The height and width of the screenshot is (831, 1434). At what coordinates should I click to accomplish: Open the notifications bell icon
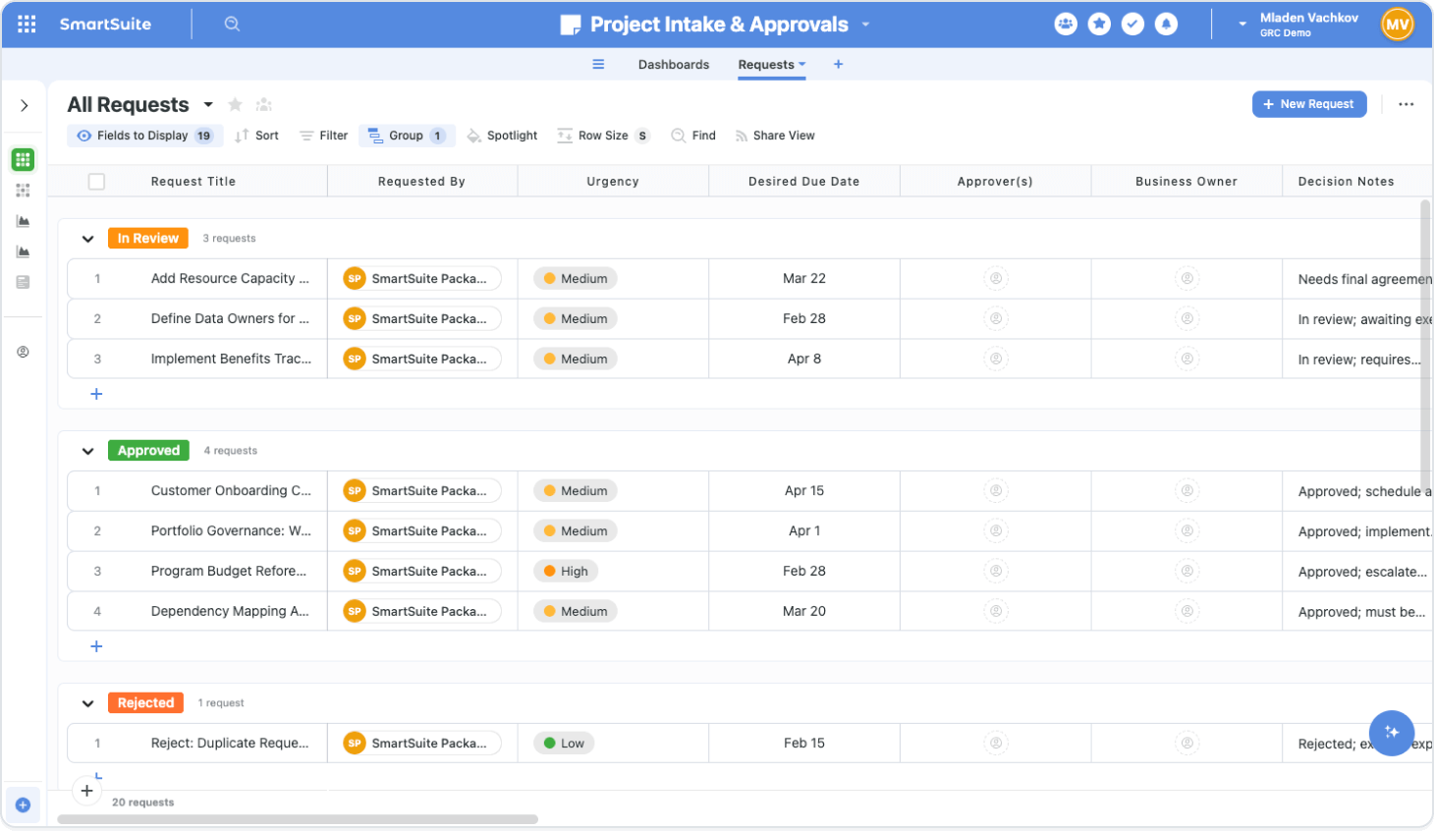click(x=1166, y=25)
